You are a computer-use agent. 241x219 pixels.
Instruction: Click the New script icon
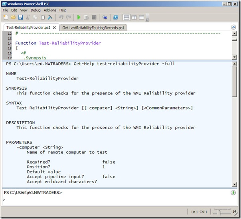point(6,17)
